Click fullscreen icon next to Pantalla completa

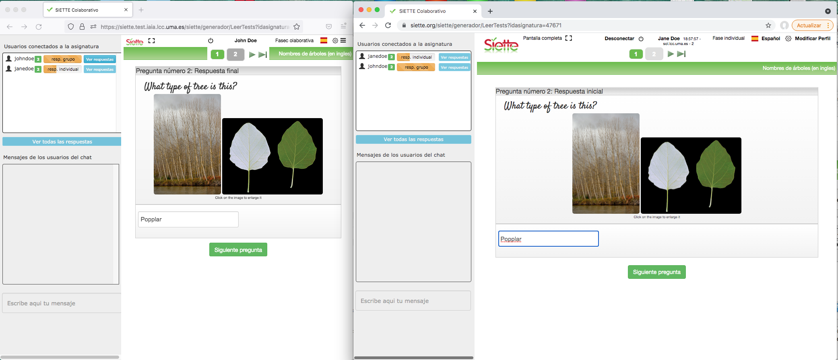pos(568,38)
